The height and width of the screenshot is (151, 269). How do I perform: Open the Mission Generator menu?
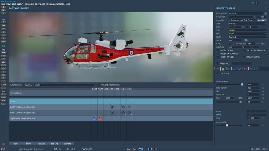point(55,4)
